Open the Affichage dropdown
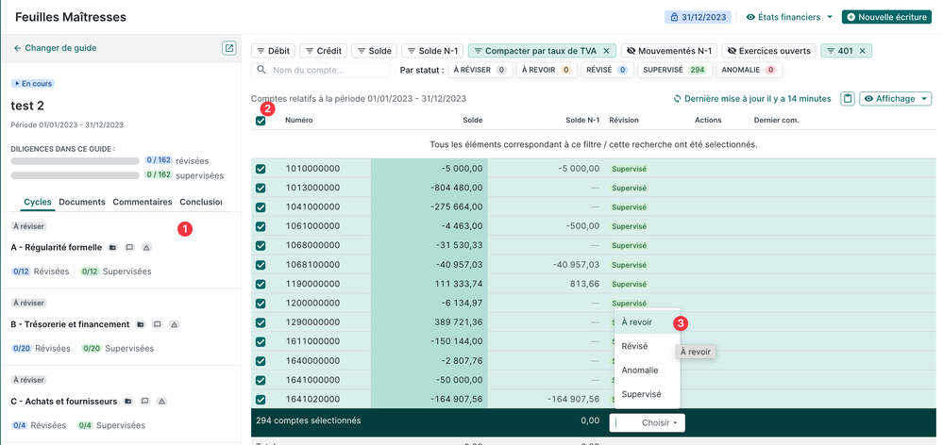 pos(895,99)
